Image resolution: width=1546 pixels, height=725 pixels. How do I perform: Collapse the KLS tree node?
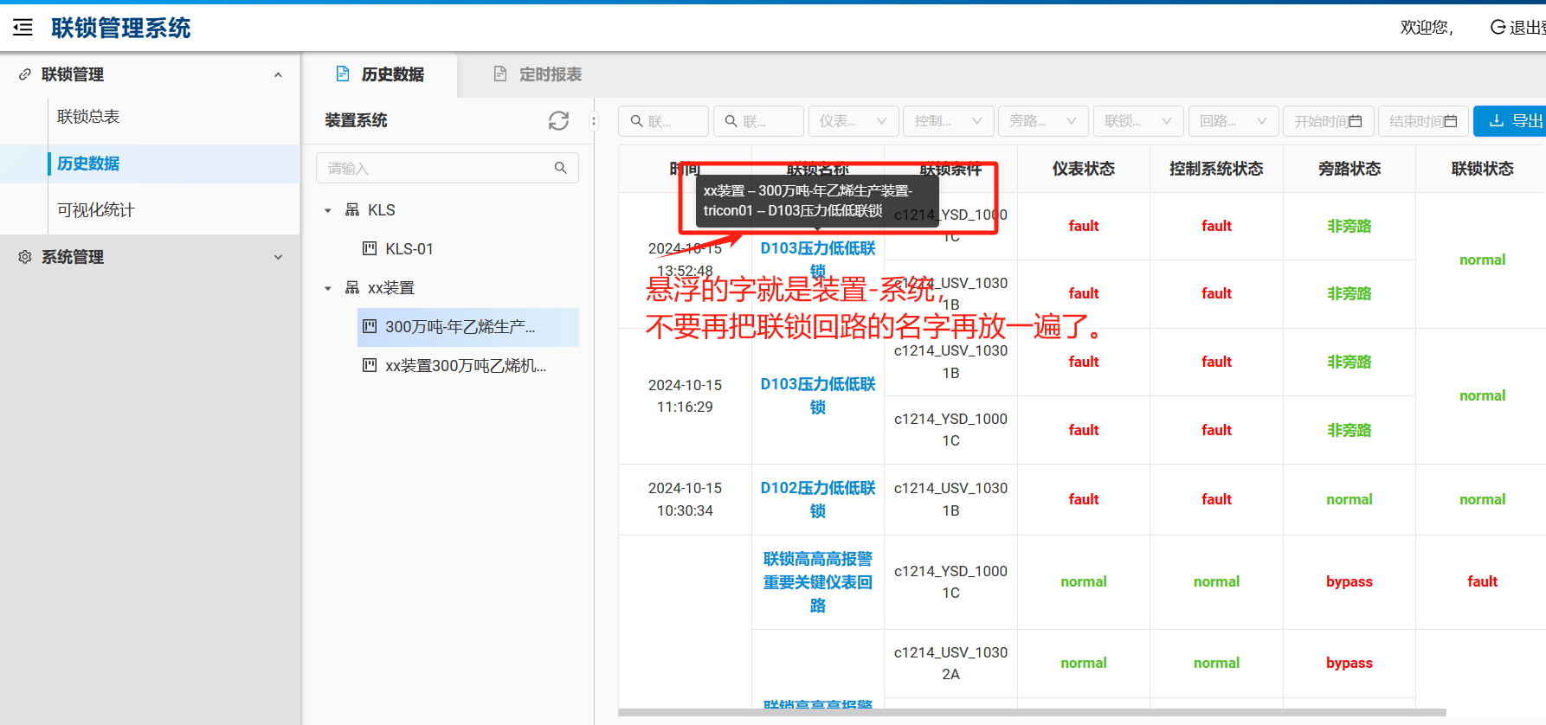pyautogui.click(x=328, y=210)
